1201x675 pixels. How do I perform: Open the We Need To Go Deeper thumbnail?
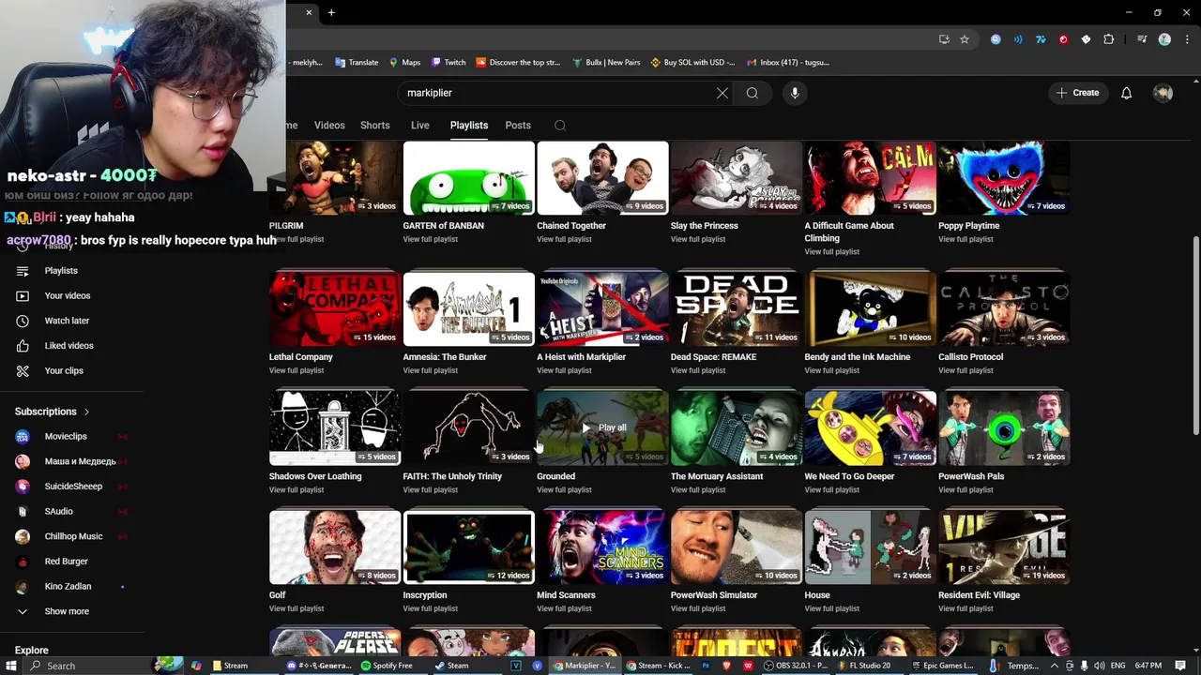(870, 427)
